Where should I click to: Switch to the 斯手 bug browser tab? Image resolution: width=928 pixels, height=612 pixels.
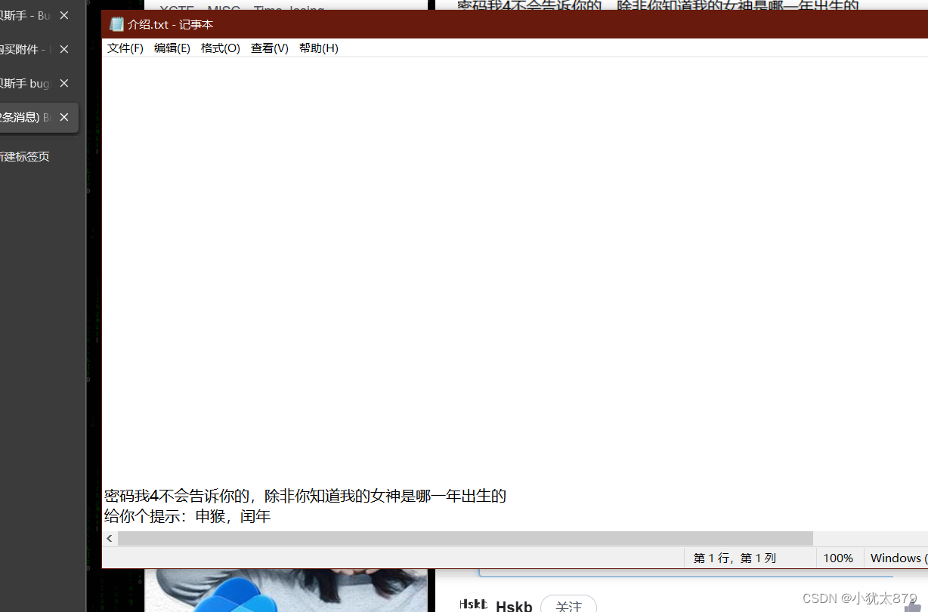tap(26, 83)
